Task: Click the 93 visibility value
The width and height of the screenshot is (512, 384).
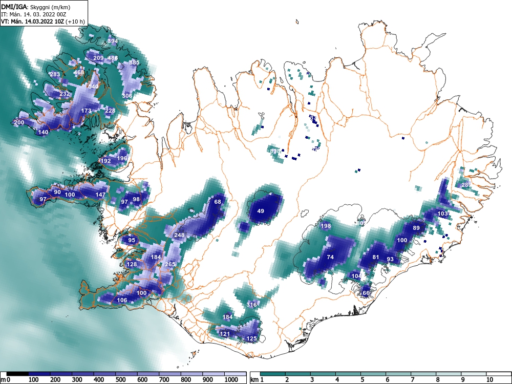Action: pos(390,259)
